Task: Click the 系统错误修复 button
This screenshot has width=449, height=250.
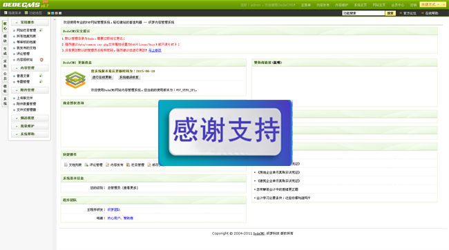Action: [129, 77]
